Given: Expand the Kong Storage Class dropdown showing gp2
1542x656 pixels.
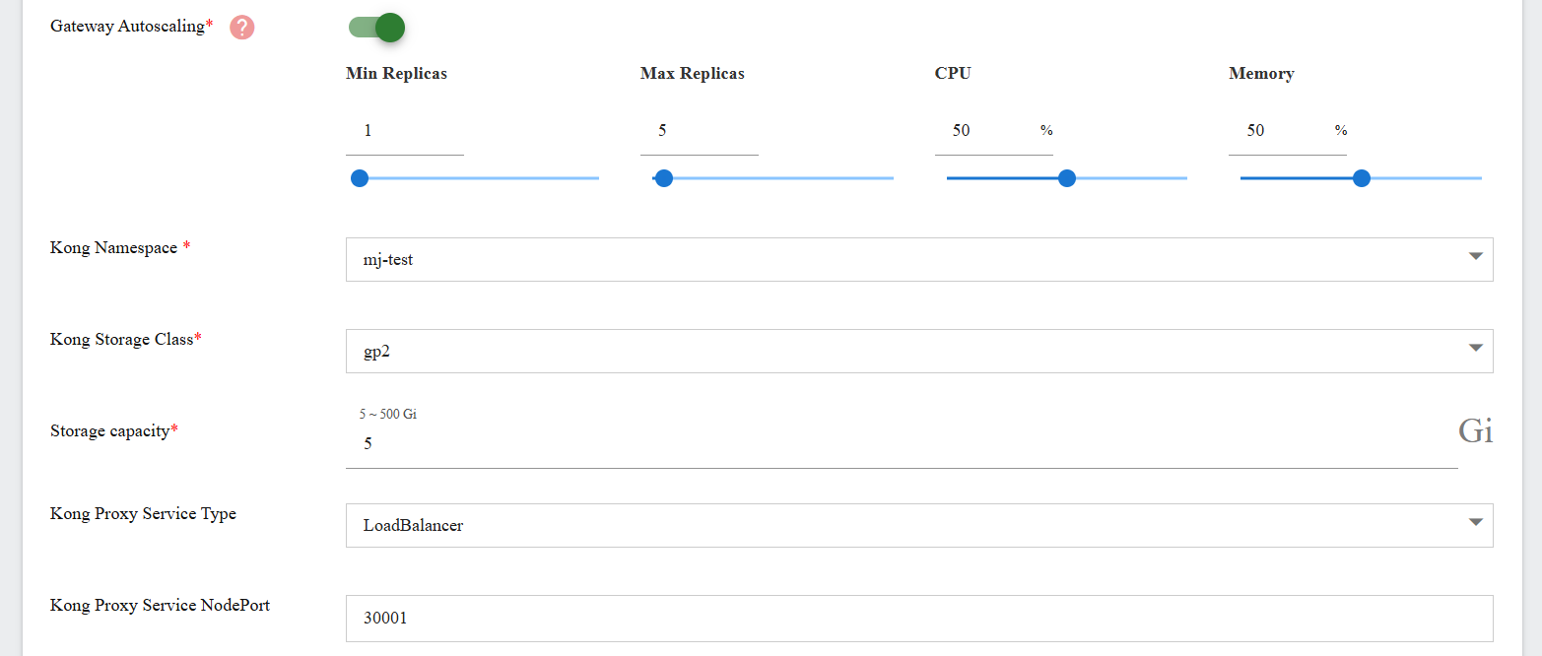Looking at the screenshot, I should point(919,351).
